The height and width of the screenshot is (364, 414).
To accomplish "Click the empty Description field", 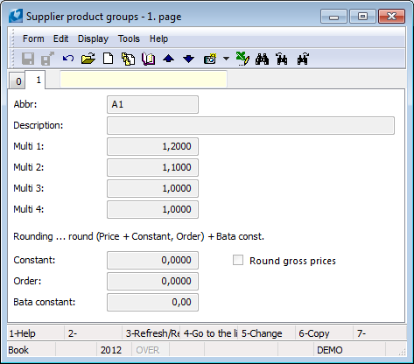I will (250, 126).
